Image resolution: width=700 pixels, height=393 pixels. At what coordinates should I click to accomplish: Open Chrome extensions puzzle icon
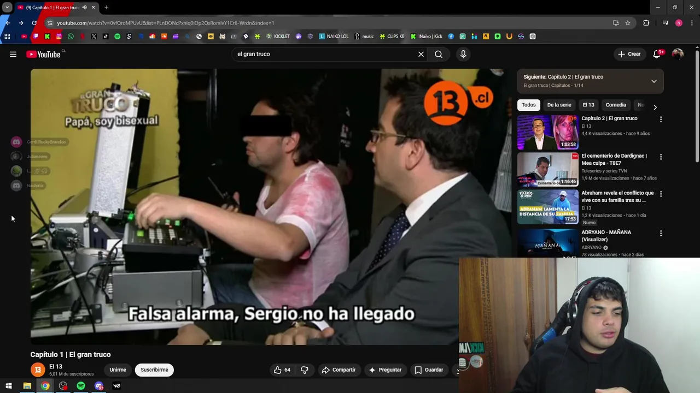646,23
